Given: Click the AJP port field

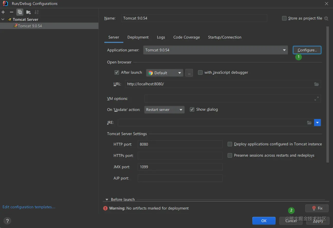Looking at the screenshot, I should pos(180,178).
